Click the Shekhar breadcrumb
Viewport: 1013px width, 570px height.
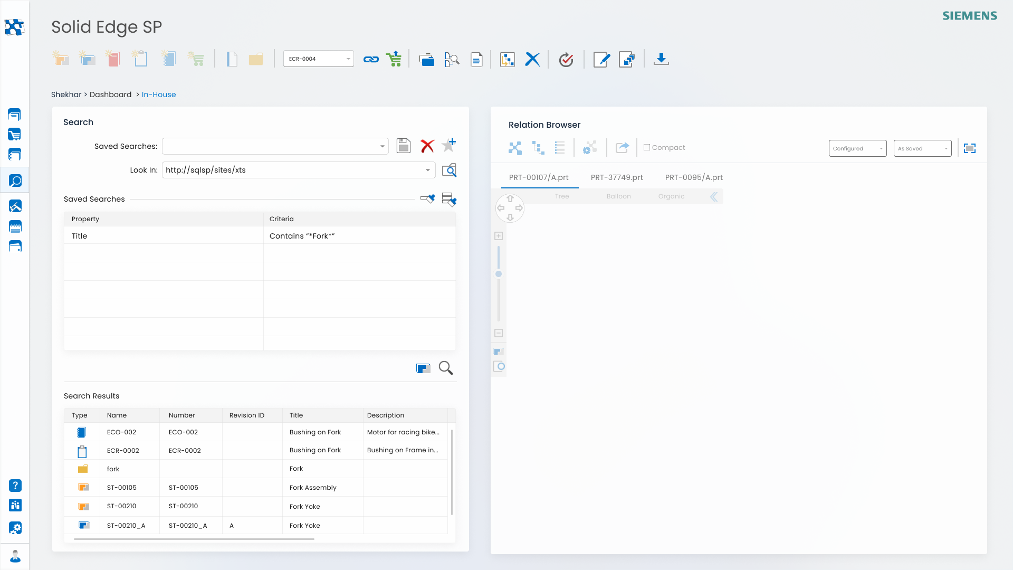(x=66, y=94)
